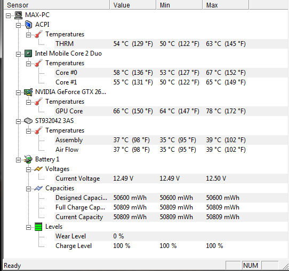The width and height of the screenshot is (289, 271).
Task: Select the Charge Level row
Action: point(171,246)
